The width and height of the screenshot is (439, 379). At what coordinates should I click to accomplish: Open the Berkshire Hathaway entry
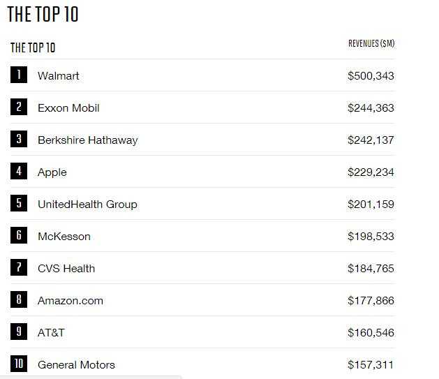click(x=88, y=140)
